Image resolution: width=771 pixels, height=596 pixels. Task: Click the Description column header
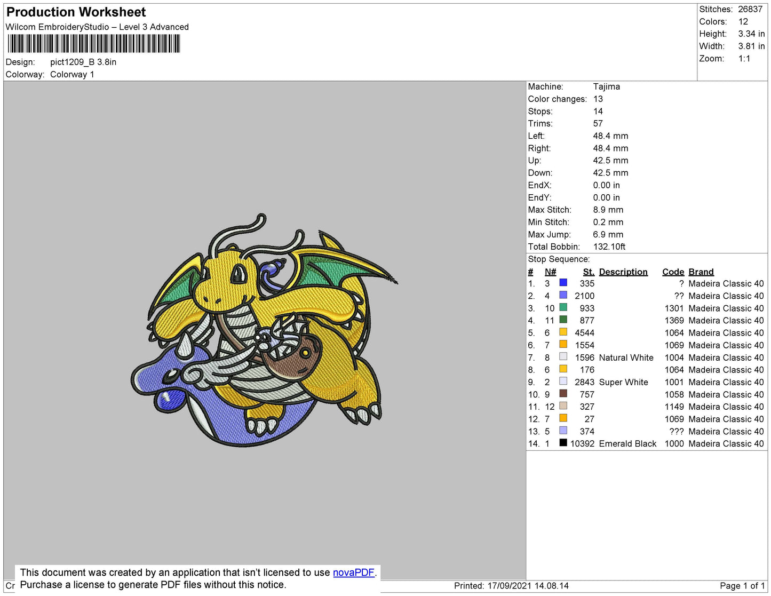(623, 272)
